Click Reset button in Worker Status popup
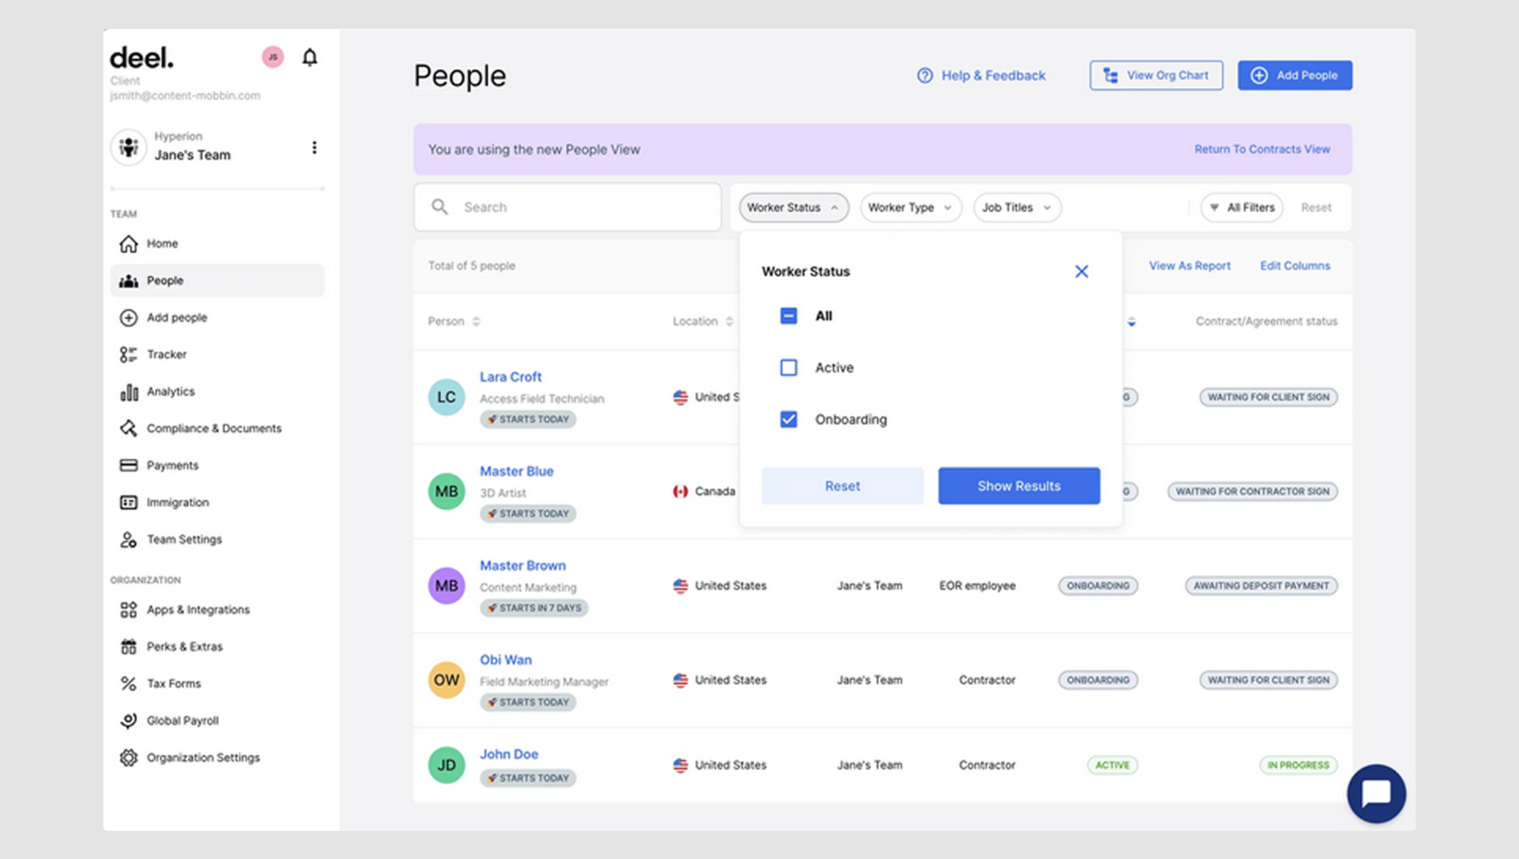1519x859 pixels. click(x=842, y=486)
